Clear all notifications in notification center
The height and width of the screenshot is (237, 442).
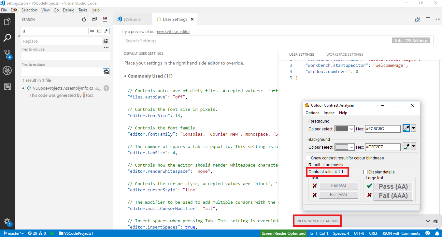pyautogui.click(x=436, y=221)
